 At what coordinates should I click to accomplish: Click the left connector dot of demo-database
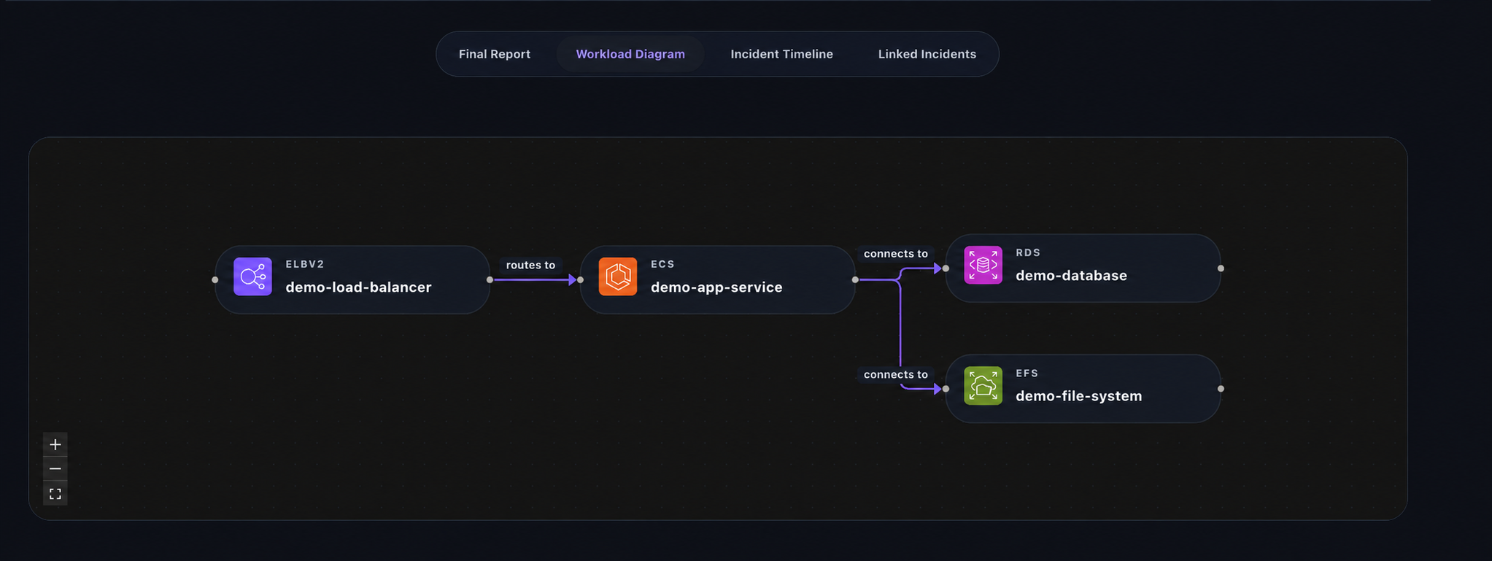pos(946,268)
